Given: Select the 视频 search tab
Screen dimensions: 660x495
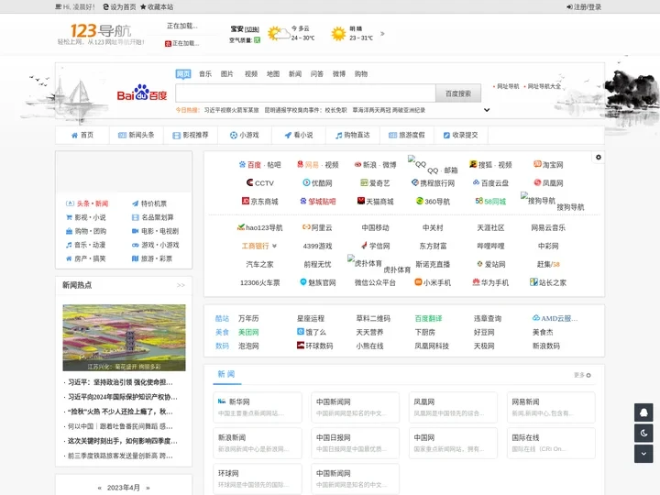Looking at the screenshot, I should pos(251,74).
